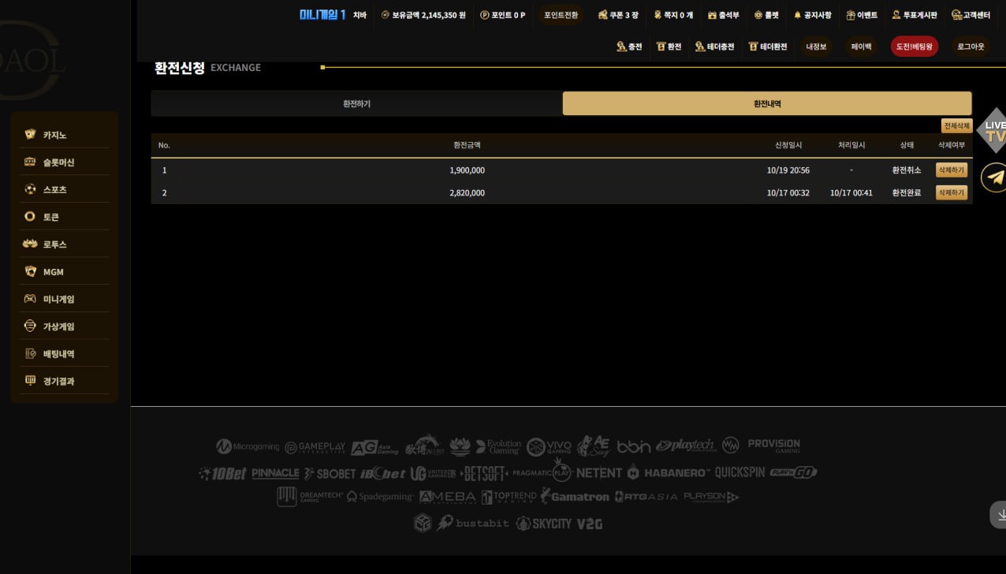Click the scroll-down arrow icon
This screenshot has height=574, width=1006.
(x=1000, y=515)
